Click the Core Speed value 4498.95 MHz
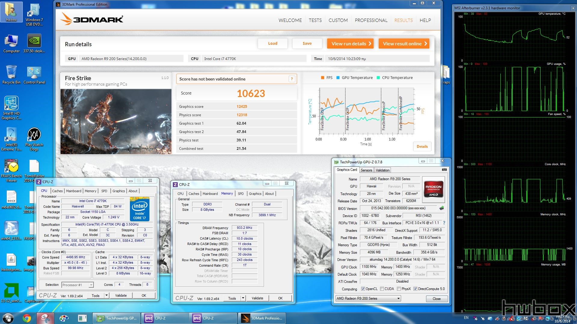Image resolution: width=577 pixels, height=324 pixels. (x=76, y=257)
